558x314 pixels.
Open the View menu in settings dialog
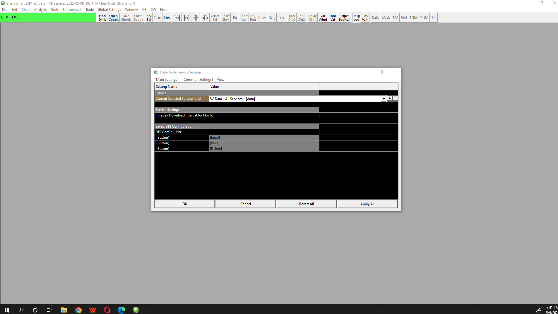(x=220, y=80)
